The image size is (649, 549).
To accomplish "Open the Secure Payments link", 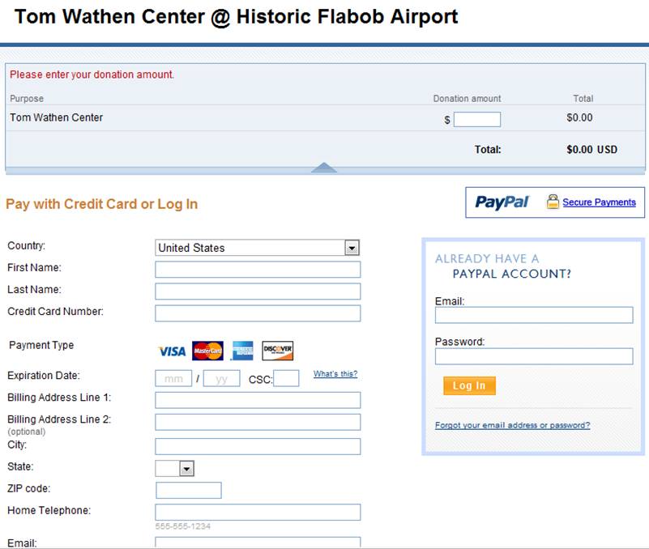I will (599, 202).
